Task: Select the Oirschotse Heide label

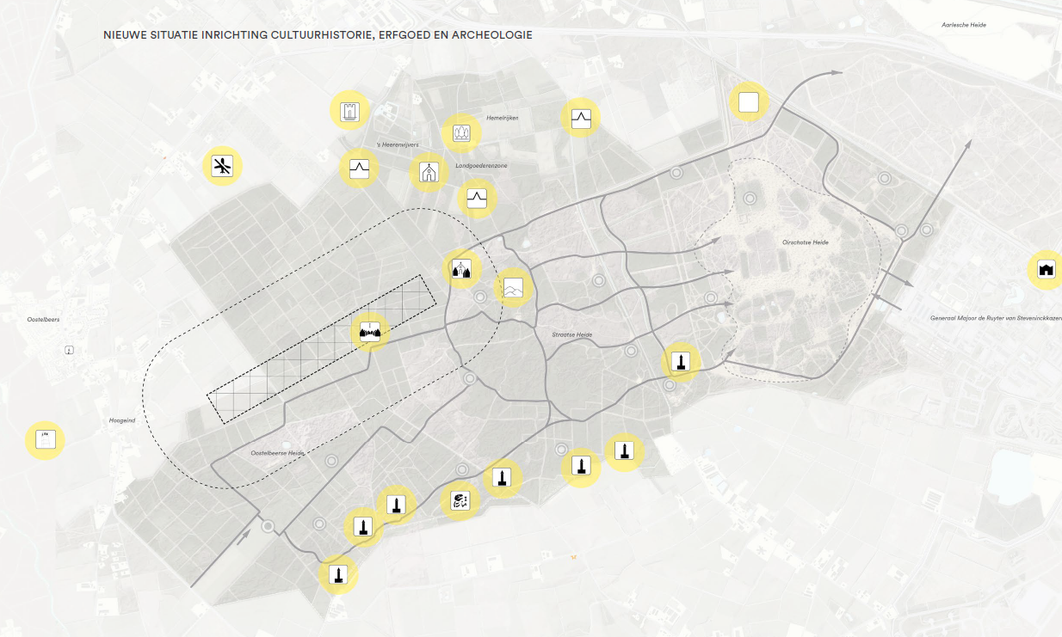Action: [806, 242]
